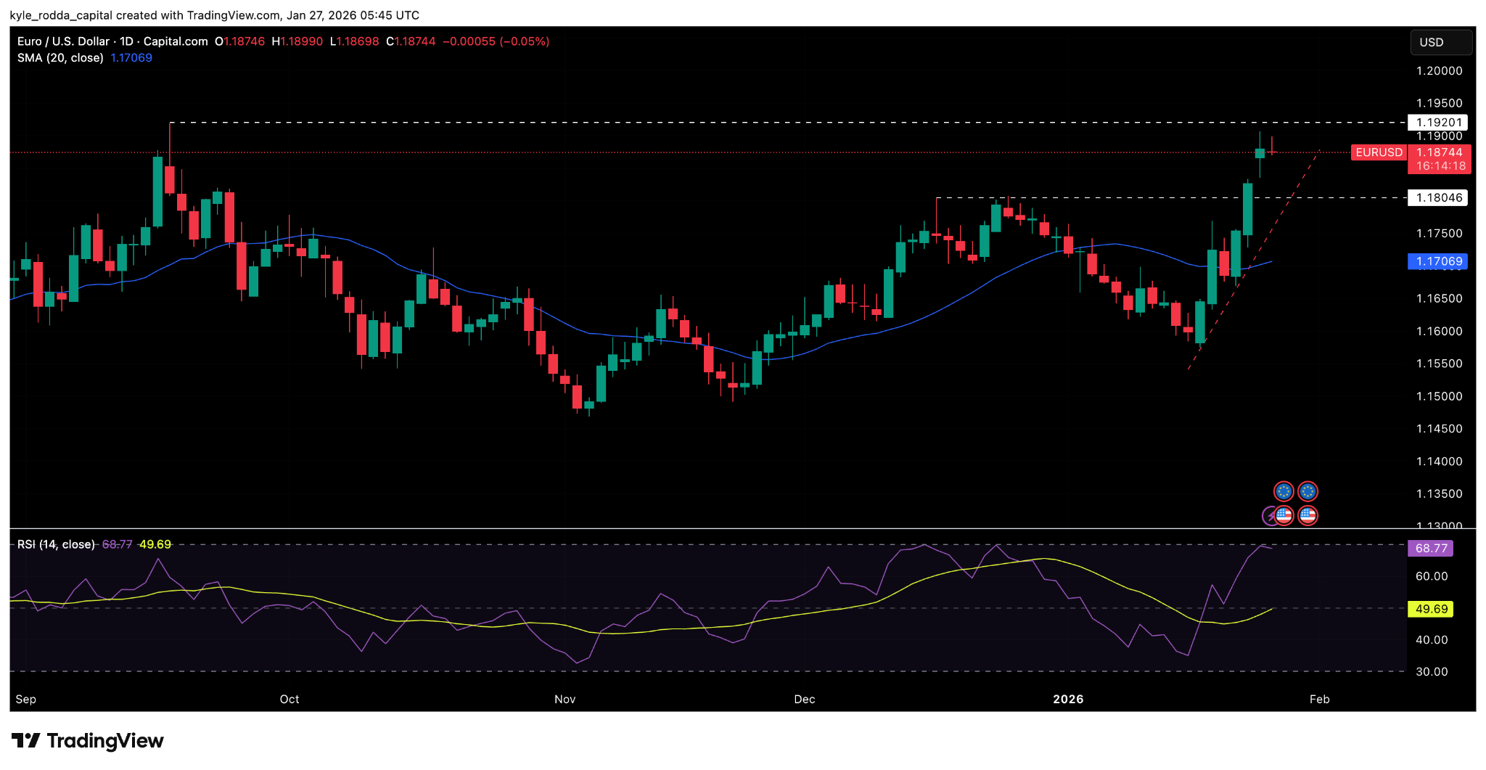Screen dimensions: 1486x770
Task: Click the right US flag economic event icon
Action: [1308, 515]
